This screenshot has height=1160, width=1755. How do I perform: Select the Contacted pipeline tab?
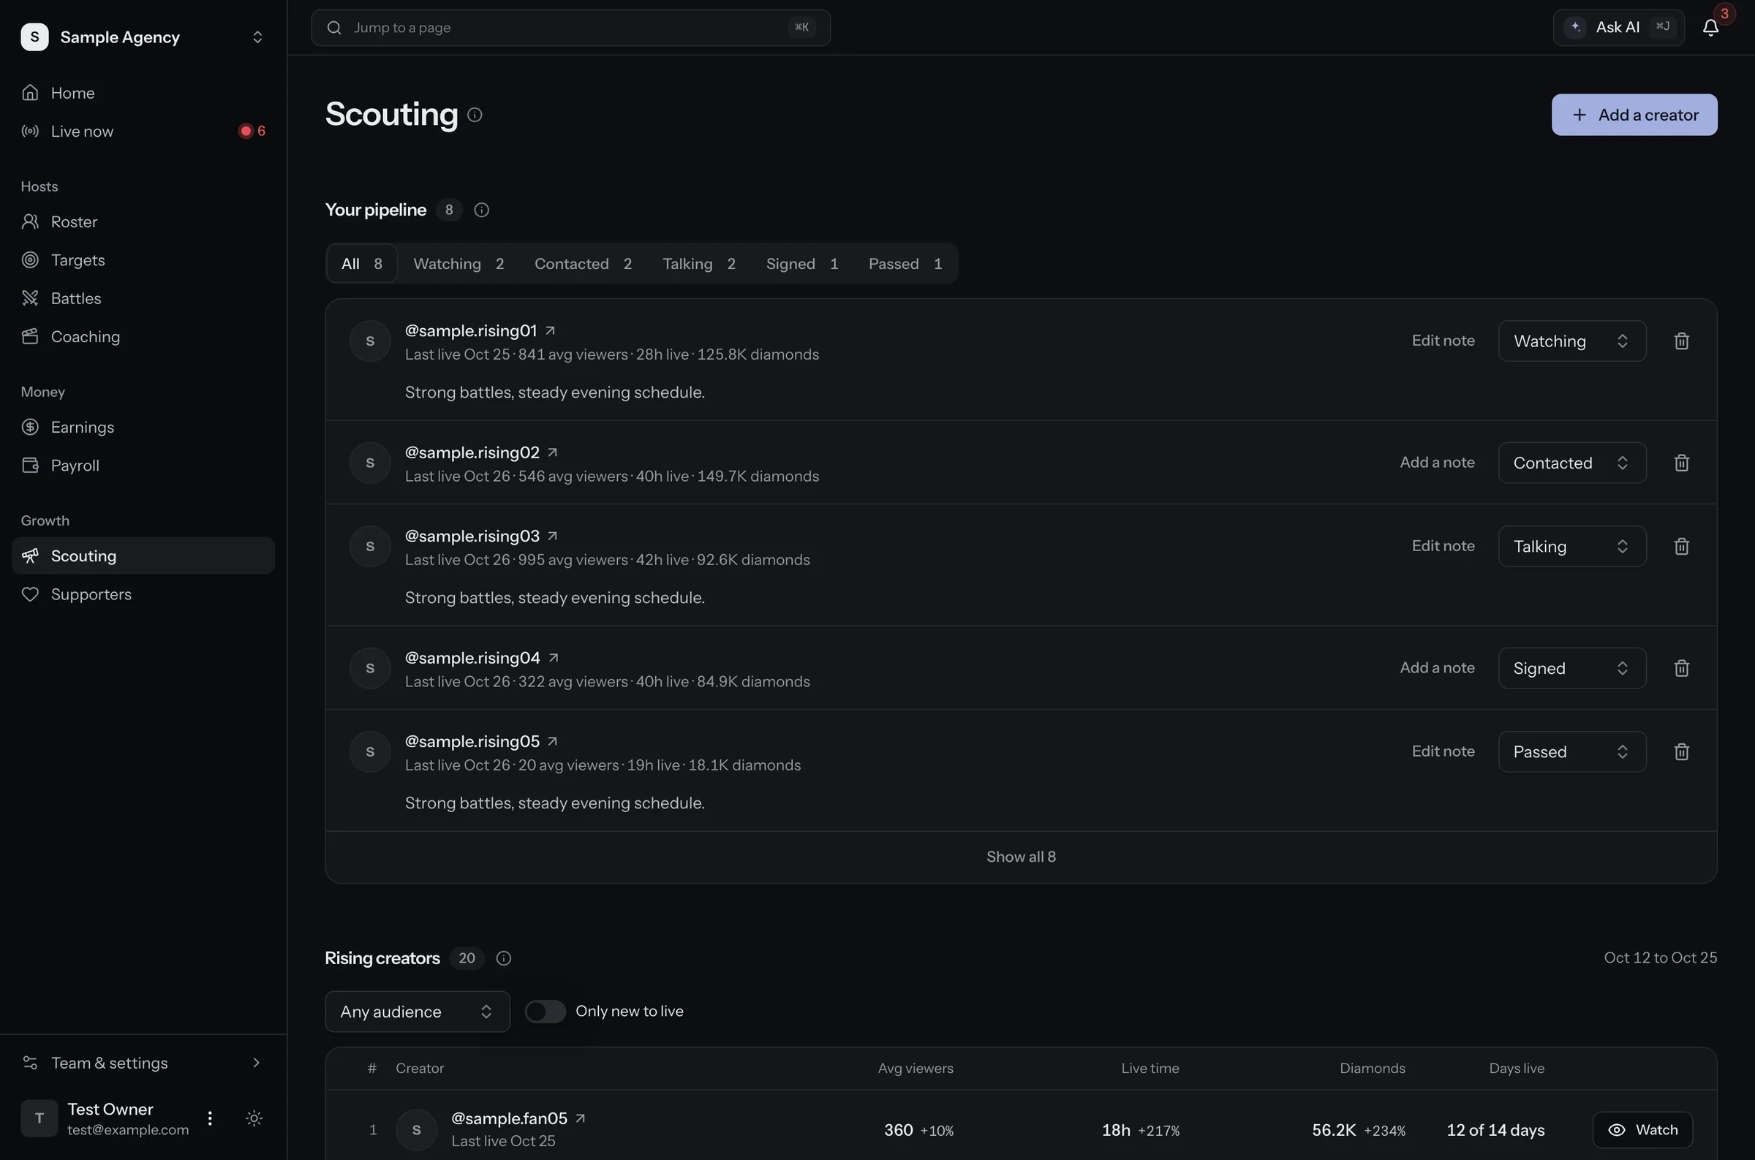(x=583, y=264)
